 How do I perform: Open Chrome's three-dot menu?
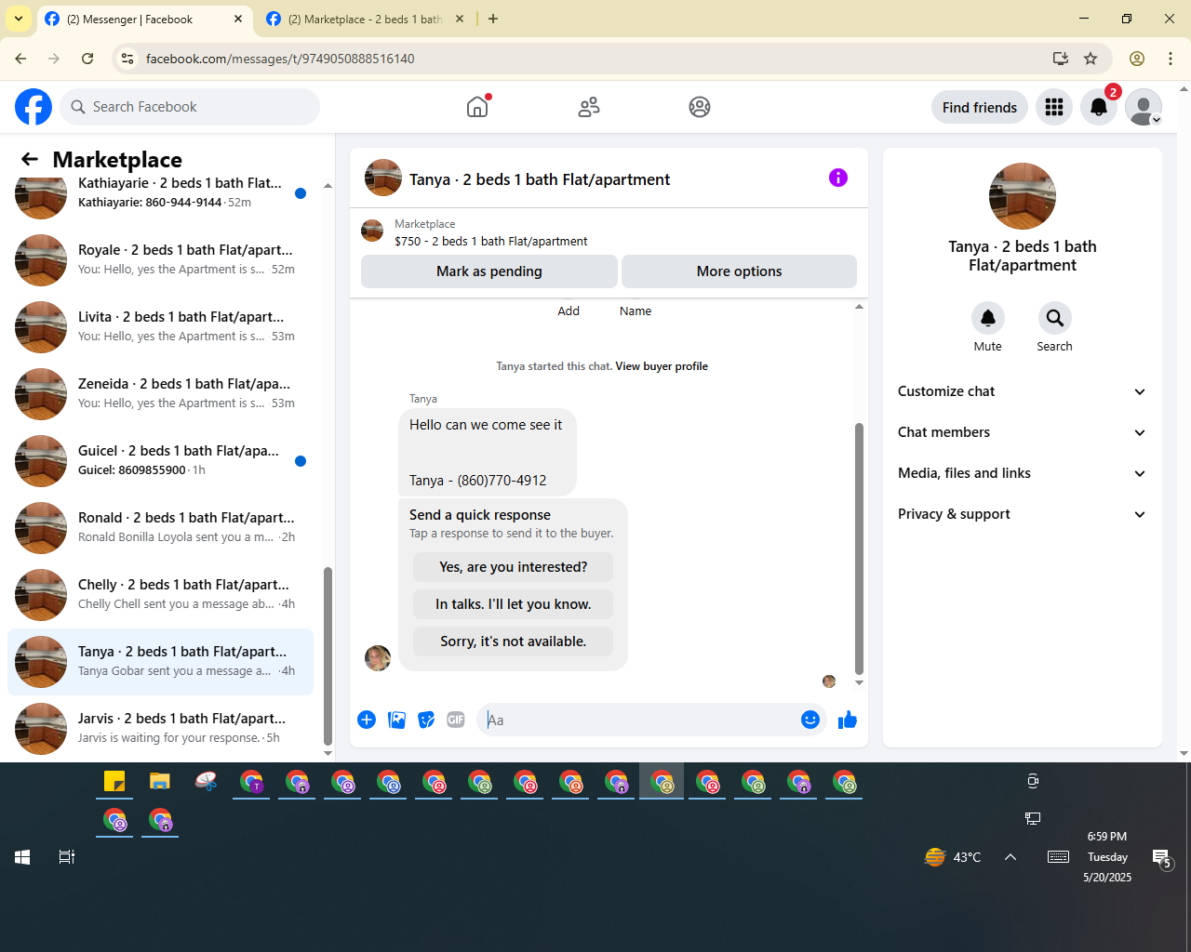(1171, 59)
